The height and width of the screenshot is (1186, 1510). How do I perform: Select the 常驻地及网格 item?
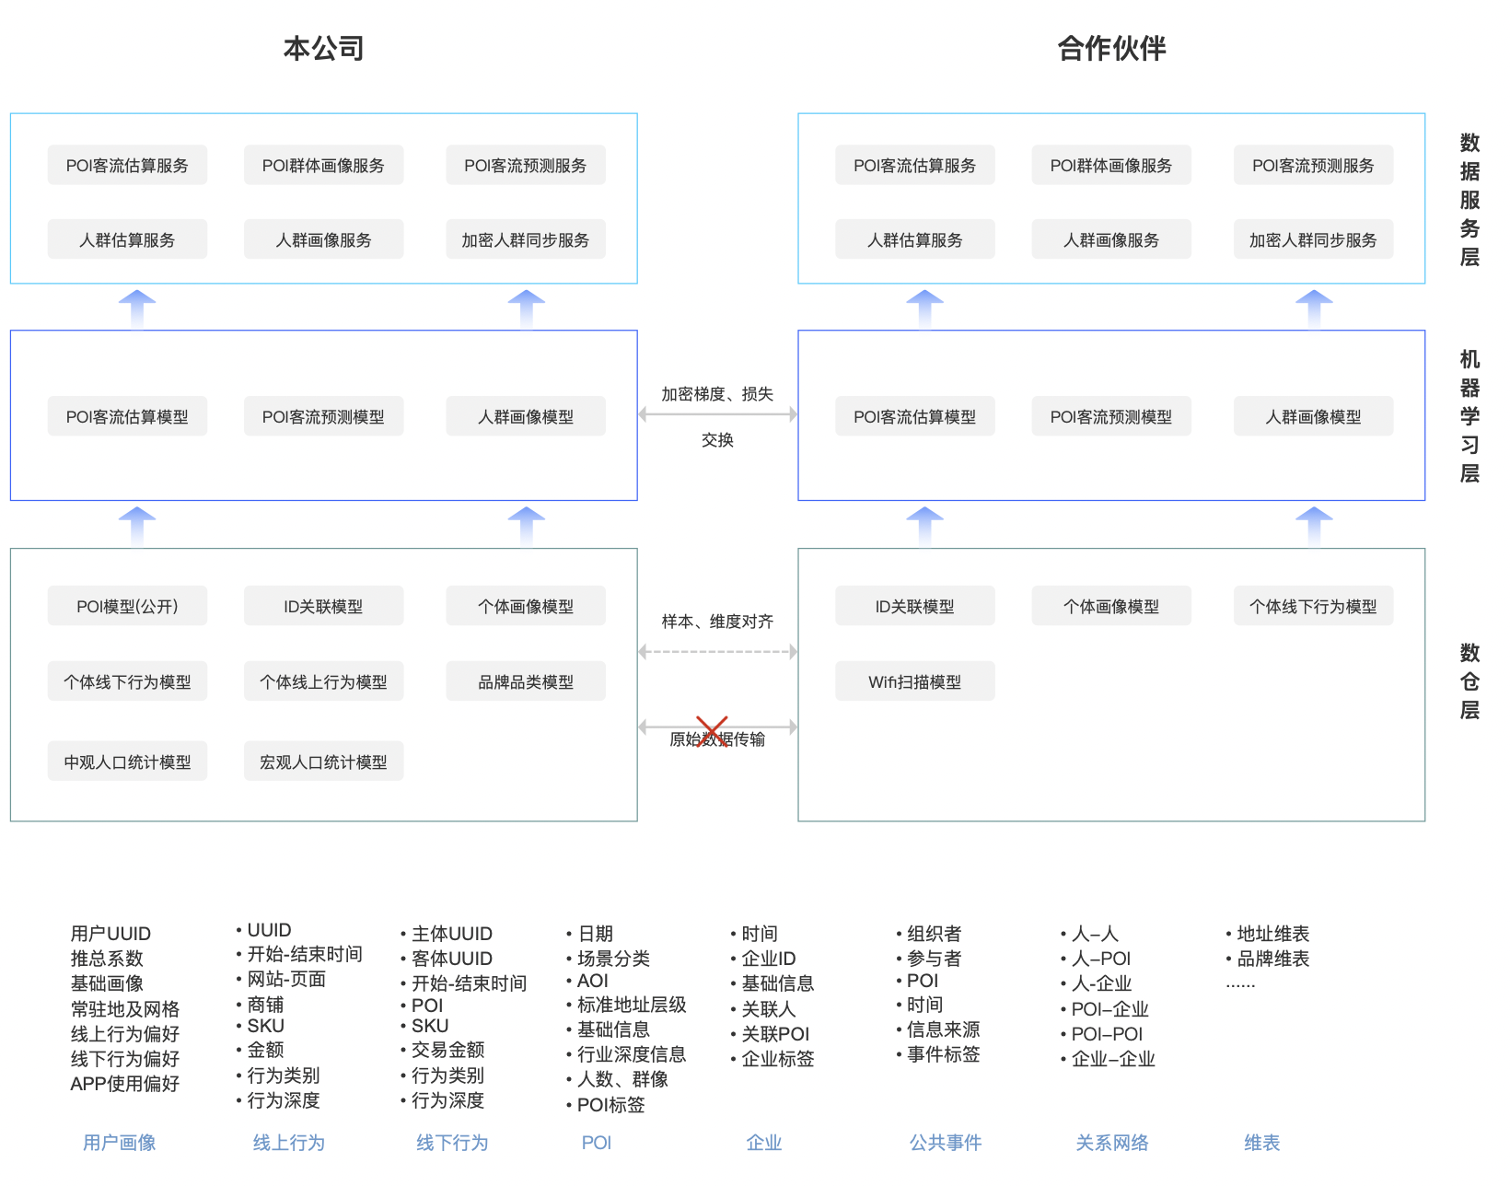click(x=125, y=1009)
